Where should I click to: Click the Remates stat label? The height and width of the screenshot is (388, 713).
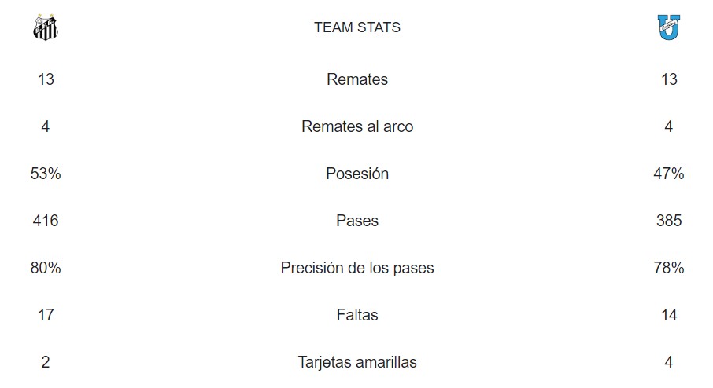(357, 79)
